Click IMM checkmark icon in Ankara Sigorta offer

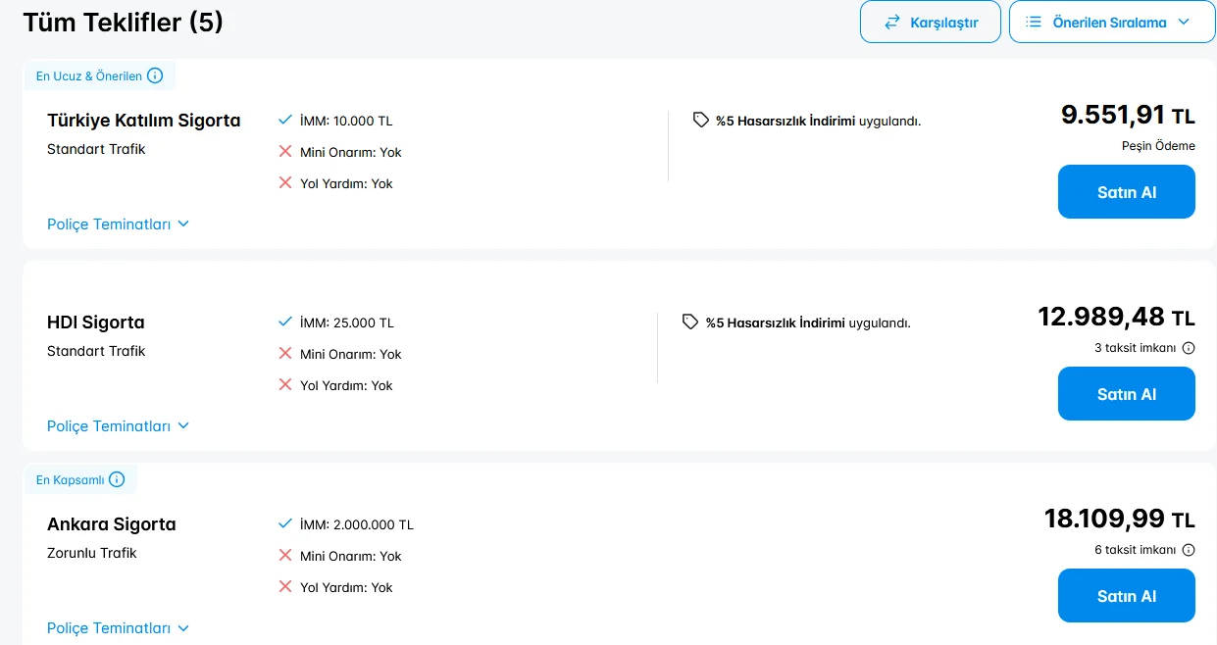tap(285, 523)
